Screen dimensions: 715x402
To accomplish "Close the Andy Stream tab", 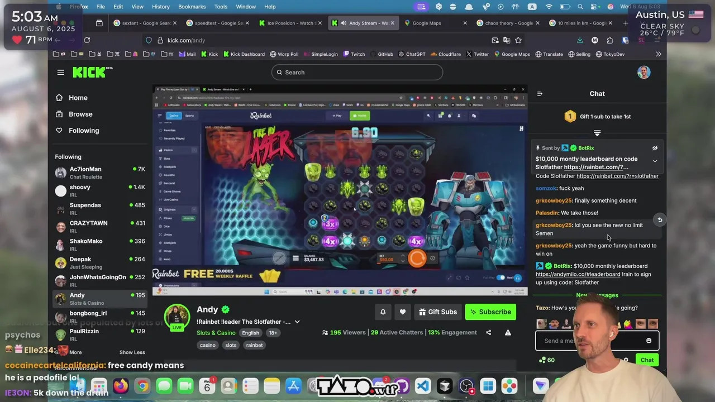I will click(392, 23).
